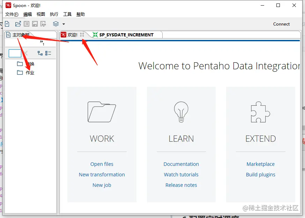
Task: Open the 帮助 menu
Action: 81,14
